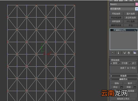Click the Plane01 object name field
138x101 pixels.
[x=122, y=4]
